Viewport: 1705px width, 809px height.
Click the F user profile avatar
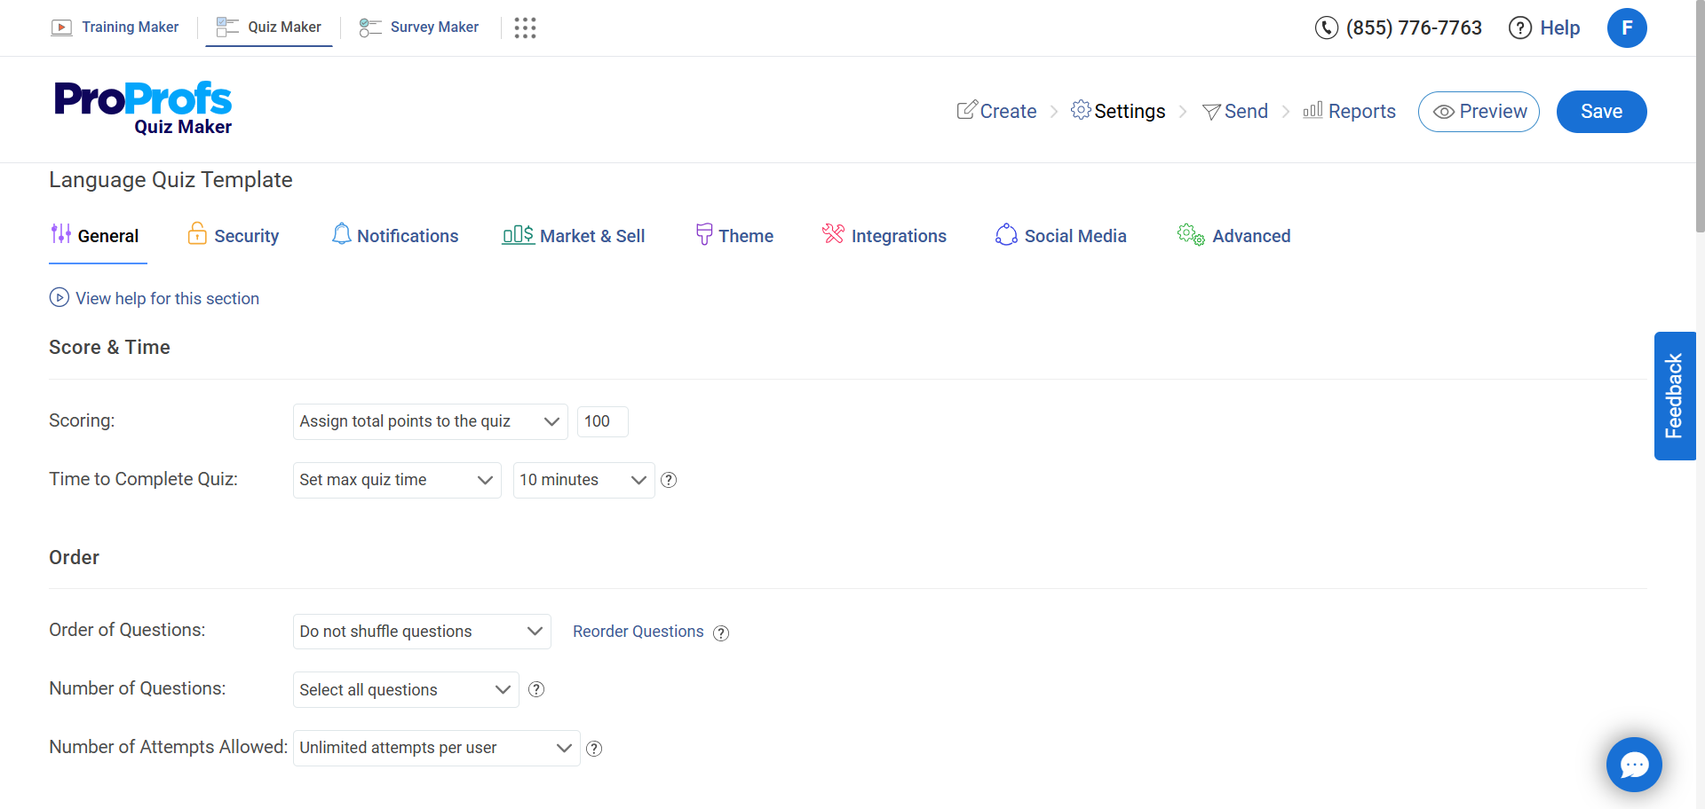point(1626,27)
